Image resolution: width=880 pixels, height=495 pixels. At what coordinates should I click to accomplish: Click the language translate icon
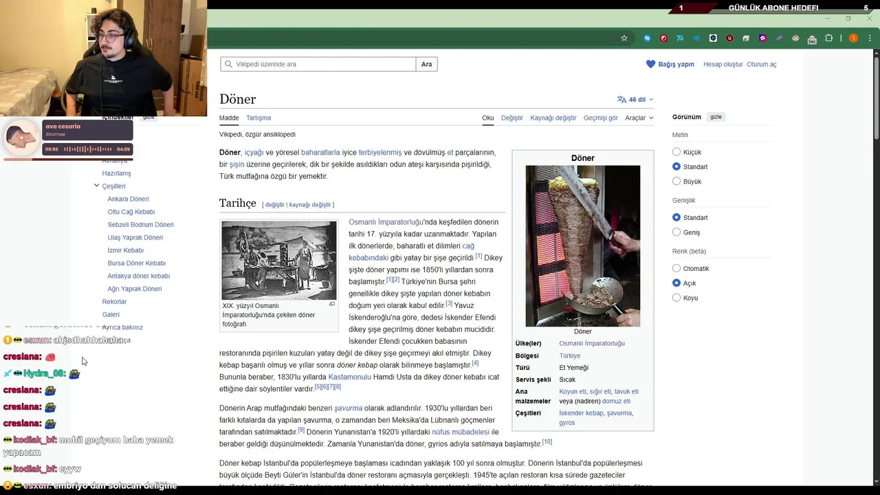621,99
